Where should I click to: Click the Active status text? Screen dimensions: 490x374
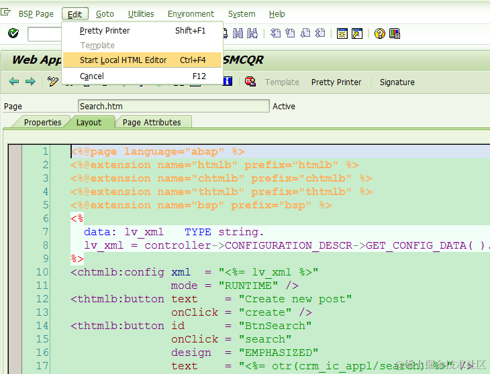point(284,107)
